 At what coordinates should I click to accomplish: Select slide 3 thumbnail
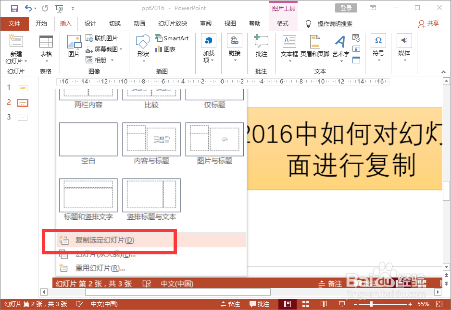tap(23, 118)
